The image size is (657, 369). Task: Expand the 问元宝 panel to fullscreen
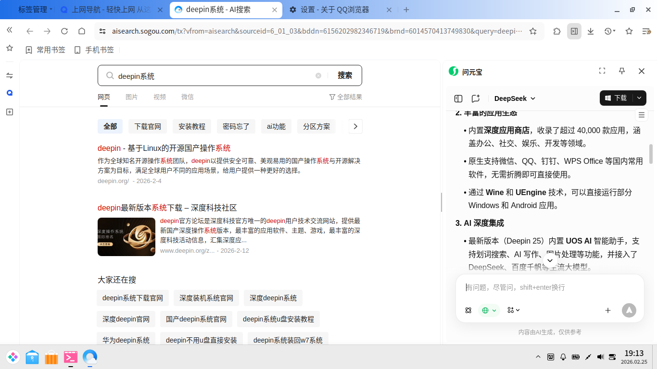pyautogui.click(x=602, y=71)
